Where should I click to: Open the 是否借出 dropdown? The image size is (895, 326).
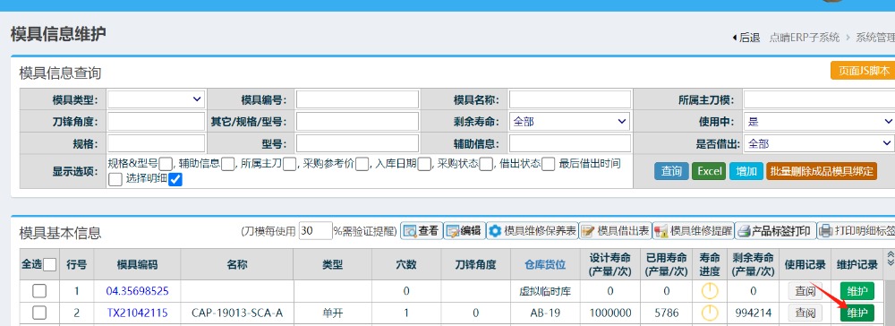[819, 143]
